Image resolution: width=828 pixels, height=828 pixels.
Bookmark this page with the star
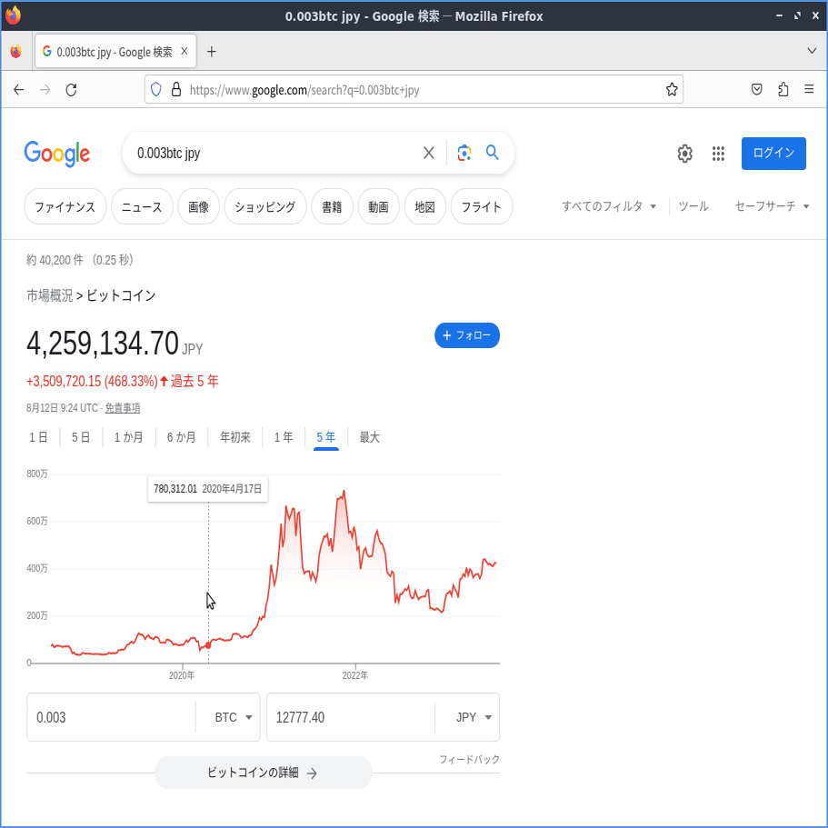pyautogui.click(x=672, y=89)
